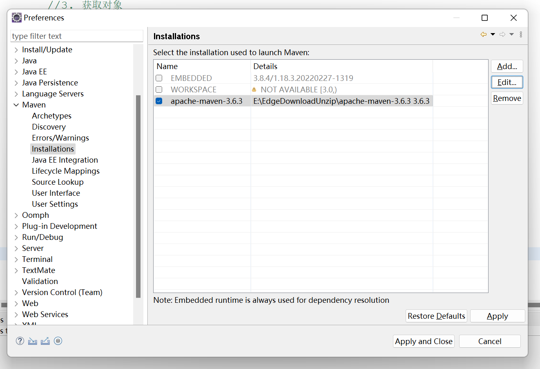Open the User Settings page

click(x=55, y=204)
